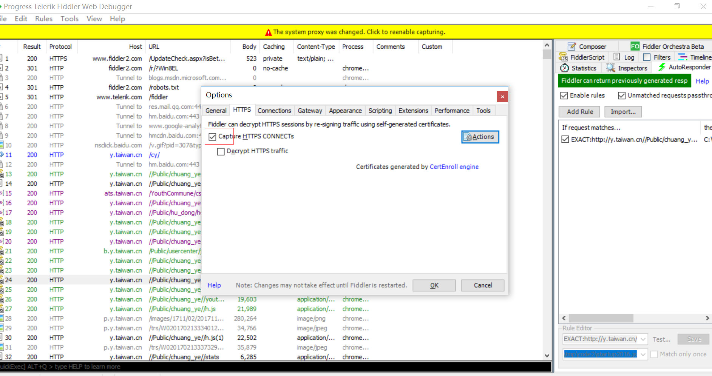This screenshot has height=376, width=712.
Task: Click the AutoResponder tab's lightning bolt icon
Action: coord(662,67)
